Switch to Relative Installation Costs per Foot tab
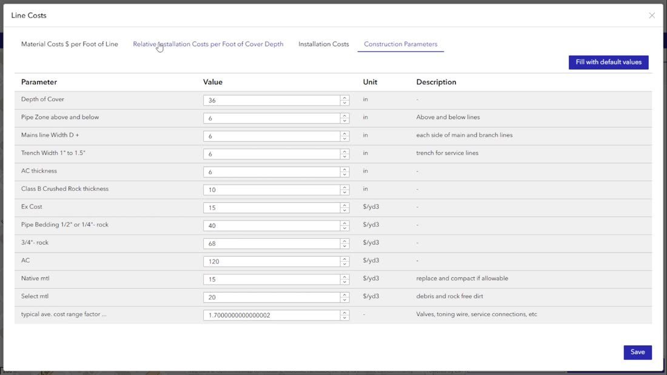The height and width of the screenshot is (375, 667). tap(208, 44)
